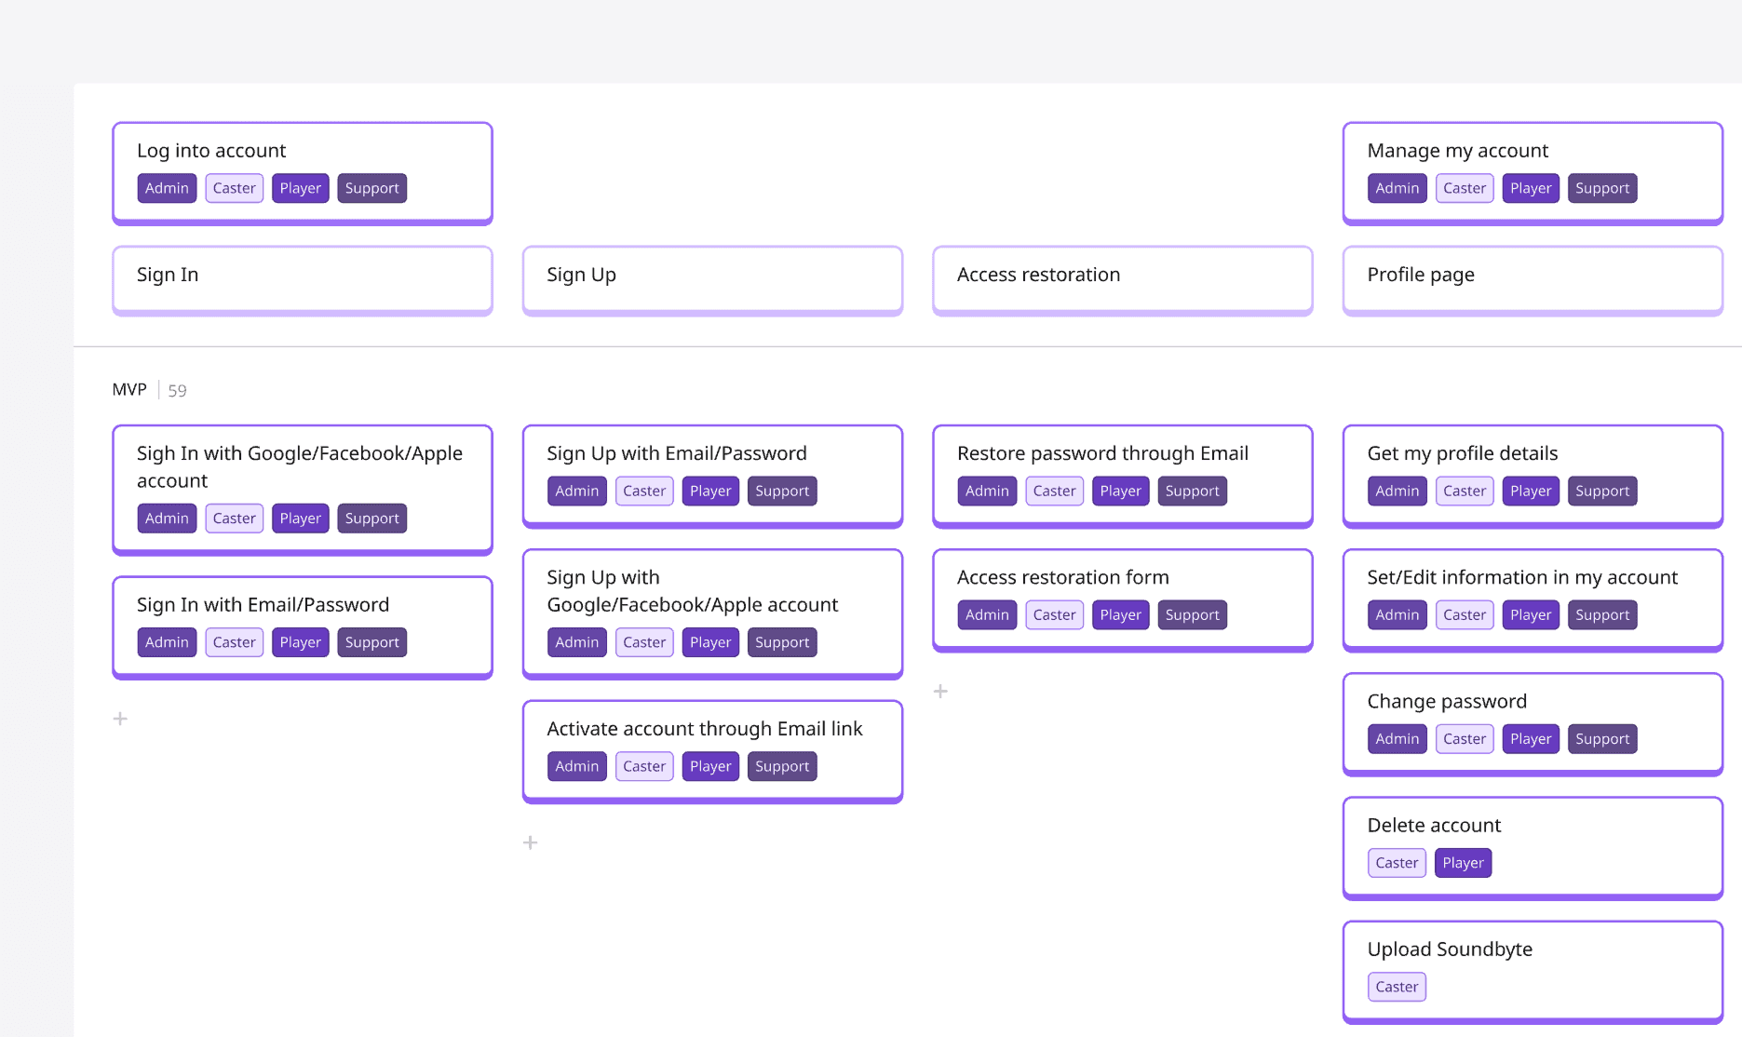1742x1037 pixels.
Task: Click Player tag on Sign Up with Google card
Action: (x=710, y=642)
